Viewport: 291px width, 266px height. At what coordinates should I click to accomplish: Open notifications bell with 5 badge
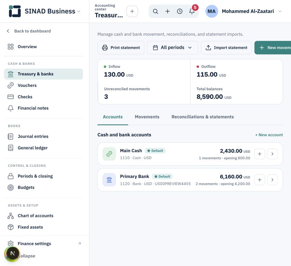point(192,11)
